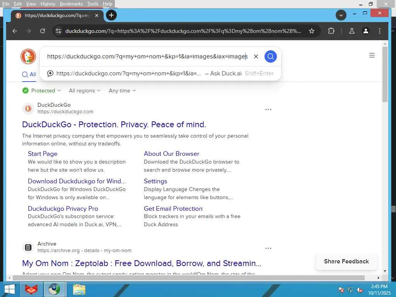
Task: Open DuckDuckGo - Protection. Privacy. Peace of mind. link
Action: (114, 125)
